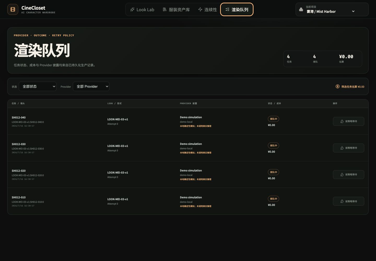Select task name SH012-020
The image size is (376, 261).
[19, 171]
